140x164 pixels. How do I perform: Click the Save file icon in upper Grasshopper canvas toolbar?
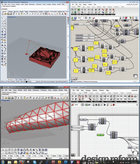coord(75,18)
